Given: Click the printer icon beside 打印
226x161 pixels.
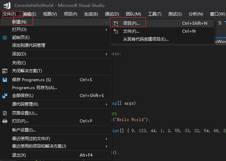Looking at the screenshot, I should coord(5,121).
